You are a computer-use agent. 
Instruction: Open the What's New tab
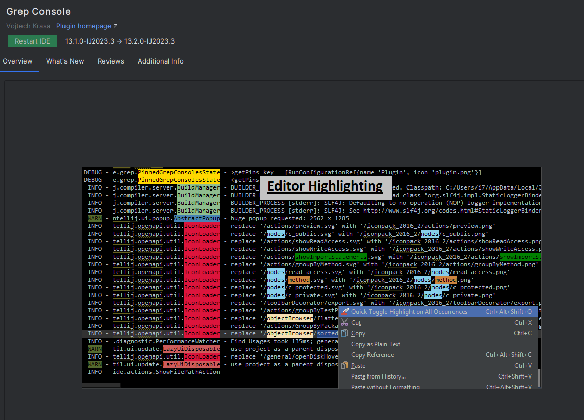tap(65, 61)
